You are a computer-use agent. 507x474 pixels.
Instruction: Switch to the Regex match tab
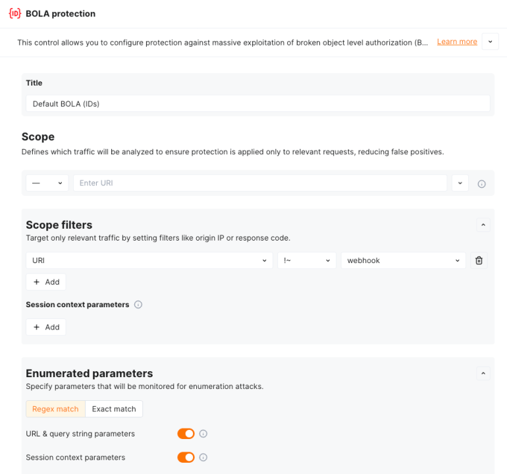55,409
